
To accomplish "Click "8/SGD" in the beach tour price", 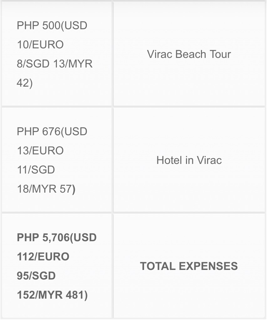I will [x=33, y=64].
